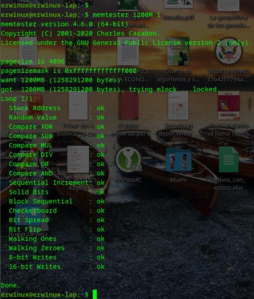Click the 'Loop 1/1:' terminal line
This screenshot has width=254, height=299.
(x=19, y=99)
